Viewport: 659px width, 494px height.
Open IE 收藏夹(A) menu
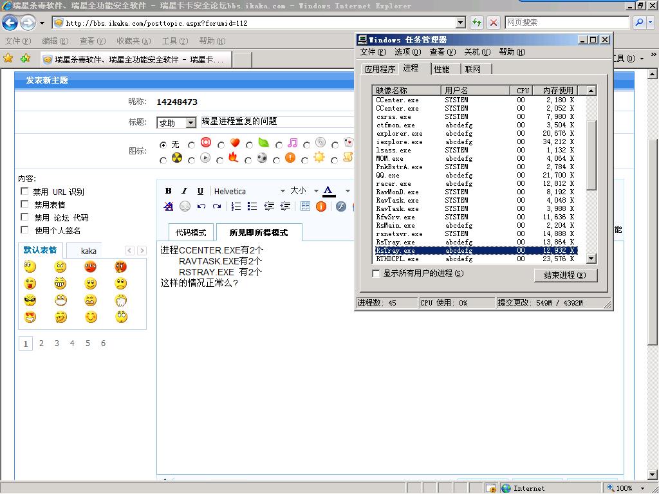pos(133,41)
